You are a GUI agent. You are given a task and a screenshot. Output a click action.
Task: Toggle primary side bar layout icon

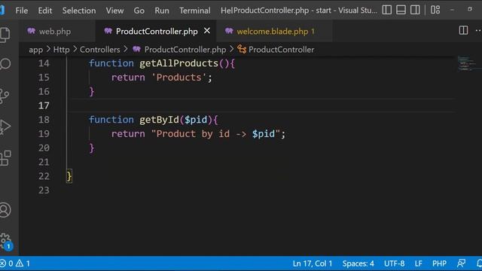pos(386,10)
